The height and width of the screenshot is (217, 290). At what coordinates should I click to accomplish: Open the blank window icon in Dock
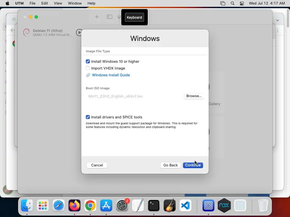[240, 205]
